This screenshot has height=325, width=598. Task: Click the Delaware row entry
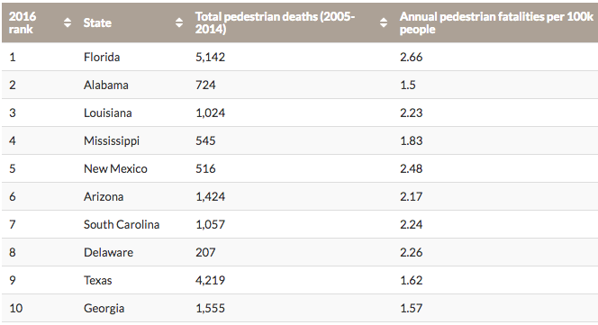pos(109,252)
